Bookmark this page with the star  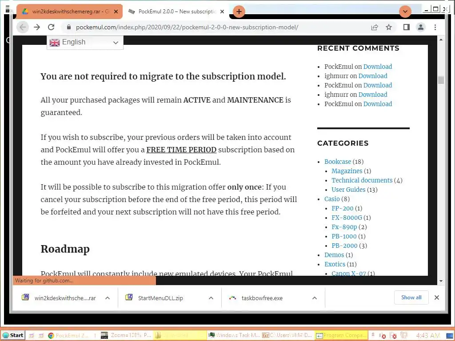389,27
